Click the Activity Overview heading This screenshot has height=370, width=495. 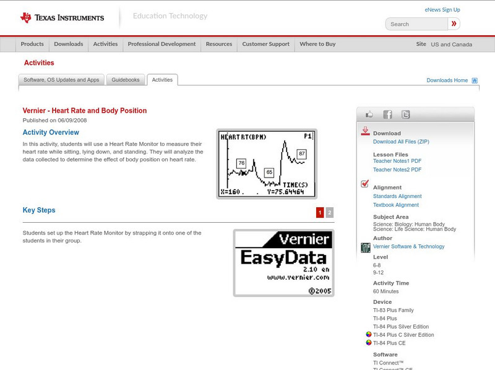[51, 132]
